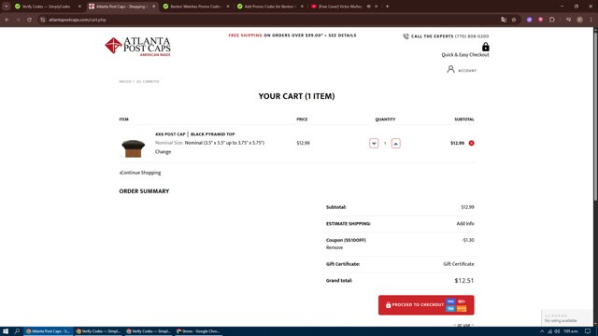Click the 4x6 Post Cap product title

(195, 134)
